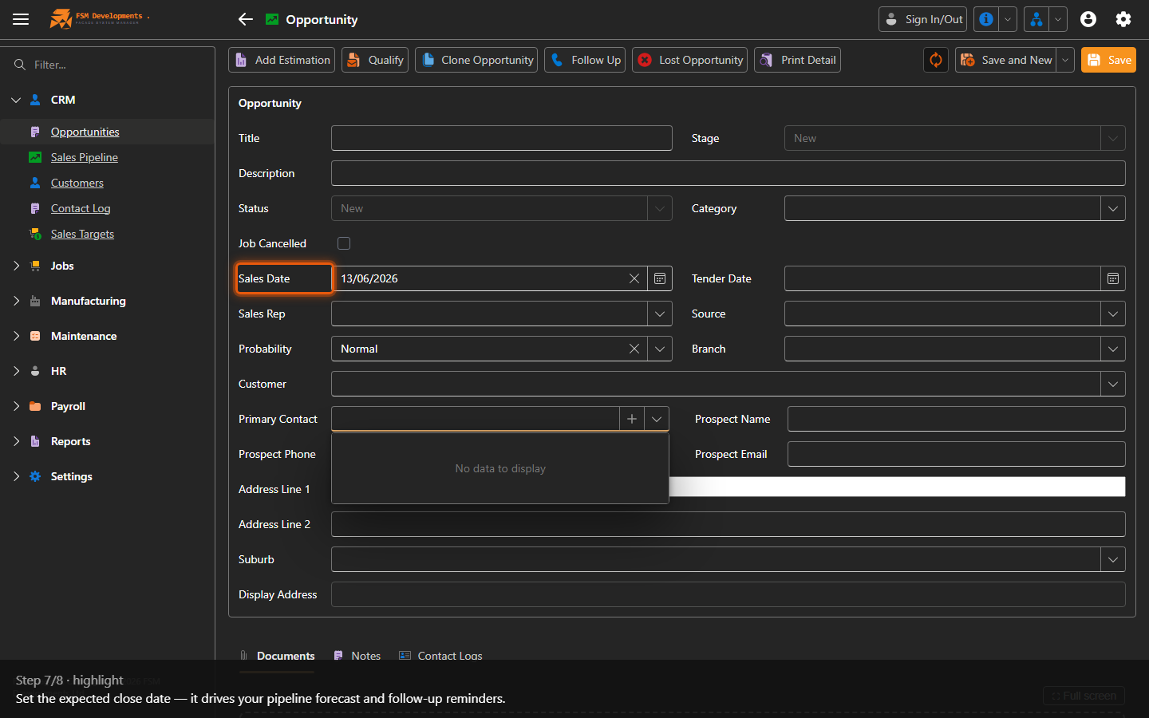
Task: Click the Lost Opportunity button
Action: [x=690, y=60]
